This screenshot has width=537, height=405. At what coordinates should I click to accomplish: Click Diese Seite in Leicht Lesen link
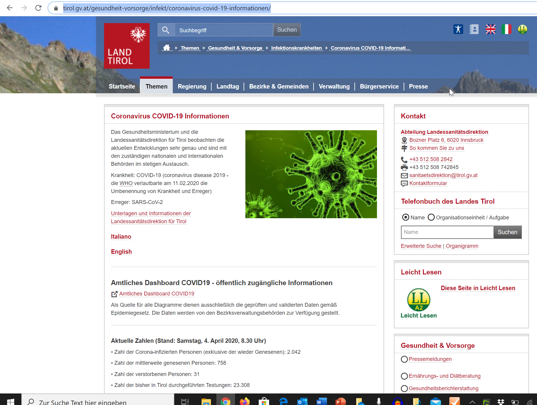coord(478,288)
